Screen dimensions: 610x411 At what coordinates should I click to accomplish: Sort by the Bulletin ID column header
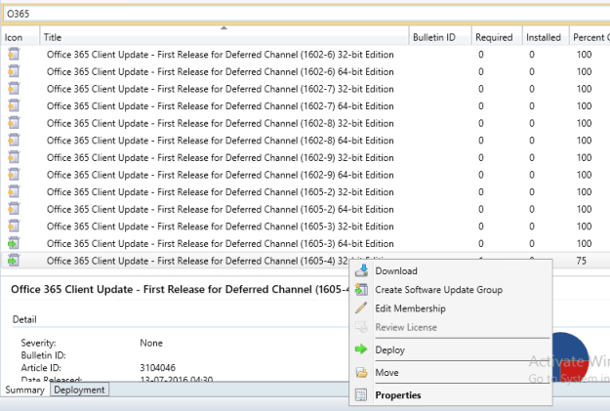440,37
